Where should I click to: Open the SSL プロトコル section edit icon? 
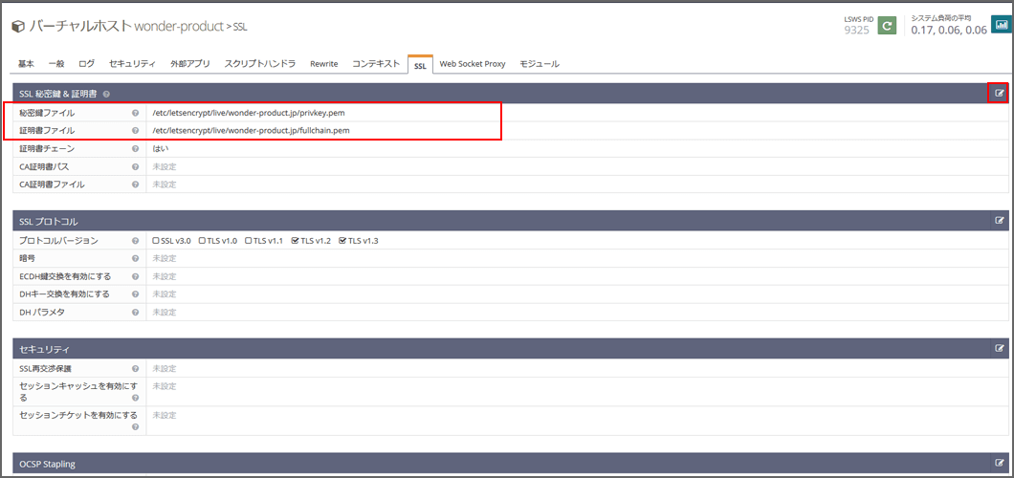click(x=1000, y=221)
